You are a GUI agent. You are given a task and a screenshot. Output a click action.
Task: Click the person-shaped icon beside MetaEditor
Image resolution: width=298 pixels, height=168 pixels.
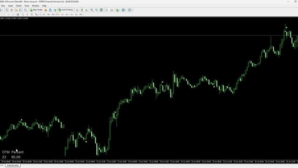point(50,10)
